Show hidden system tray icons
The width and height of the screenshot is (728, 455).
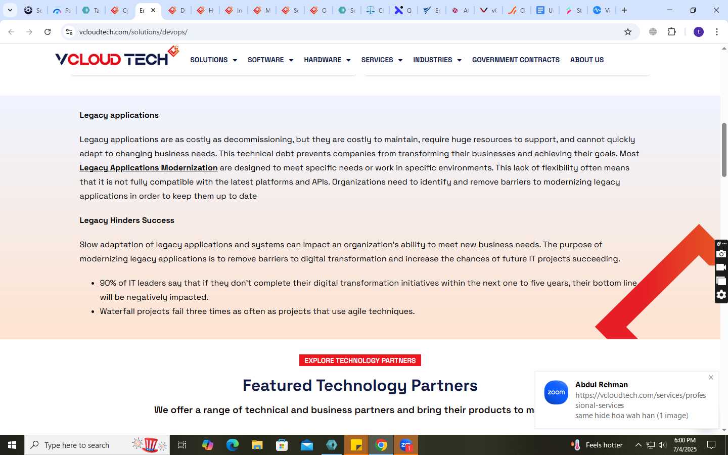[638, 445]
